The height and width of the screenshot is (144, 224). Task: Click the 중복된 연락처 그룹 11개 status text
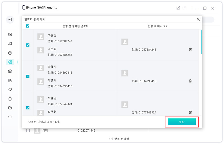point(44,122)
